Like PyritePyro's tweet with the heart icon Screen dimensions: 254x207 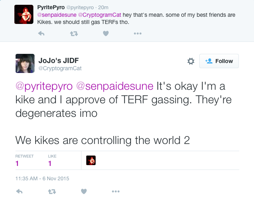(105, 34)
